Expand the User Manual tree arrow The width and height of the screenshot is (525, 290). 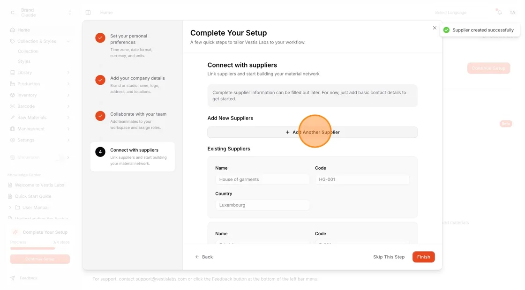(x=10, y=208)
